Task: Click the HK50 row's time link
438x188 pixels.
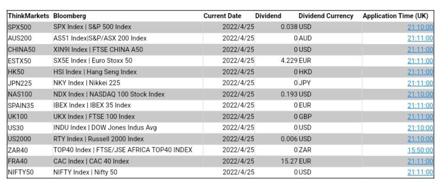Action: pos(420,72)
